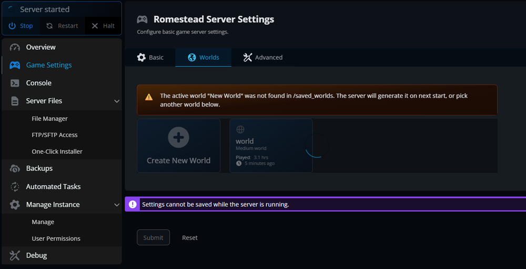Click the clock icon beside 5 minutes ago
The image size is (526, 269).
point(239,163)
